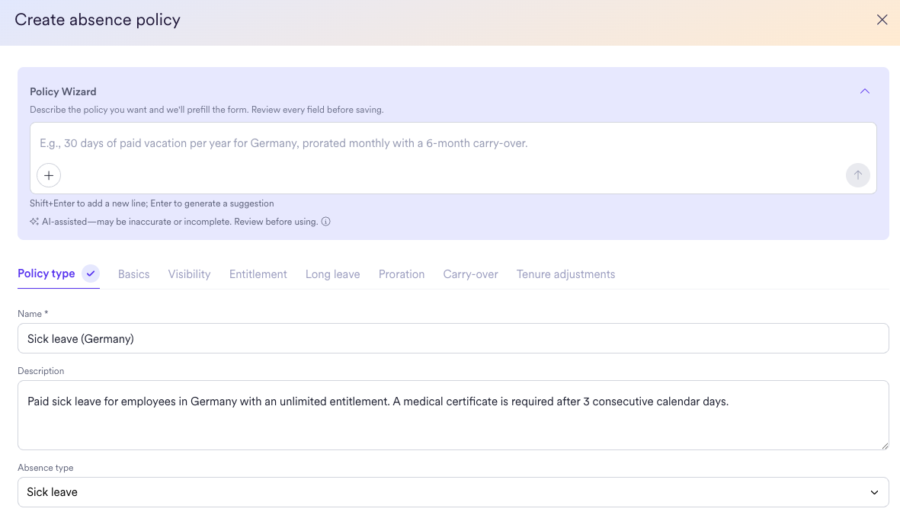
Task: Click the checkmark badge beside Policy type
Action: pyautogui.click(x=91, y=273)
